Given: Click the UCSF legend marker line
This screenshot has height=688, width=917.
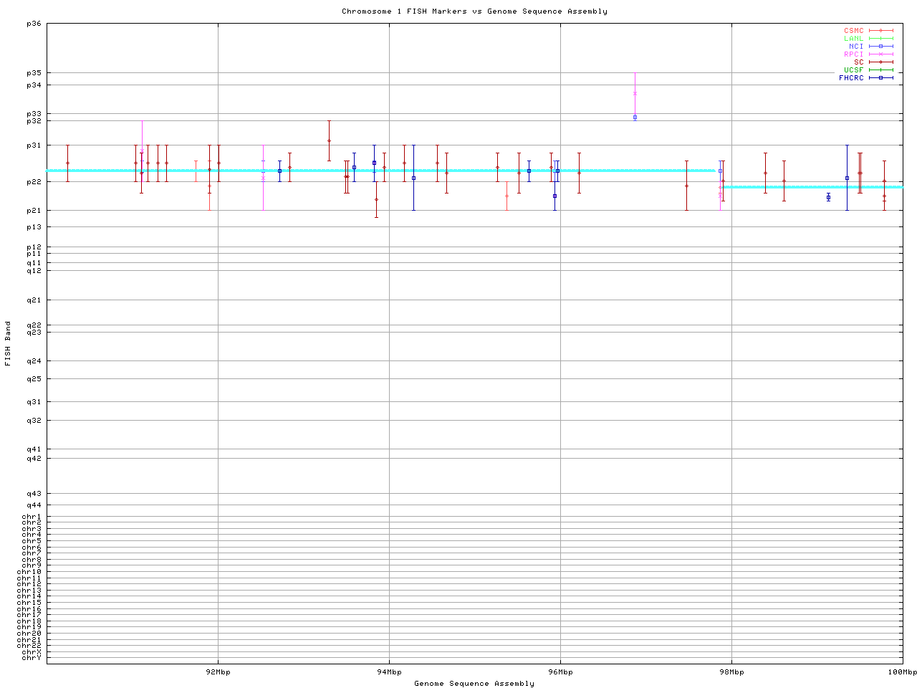Looking at the screenshot, I should 880,70.
